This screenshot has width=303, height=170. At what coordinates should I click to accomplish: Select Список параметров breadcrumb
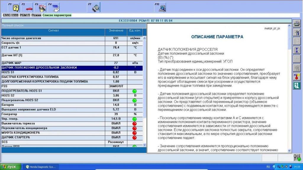[x=57, y=15]
